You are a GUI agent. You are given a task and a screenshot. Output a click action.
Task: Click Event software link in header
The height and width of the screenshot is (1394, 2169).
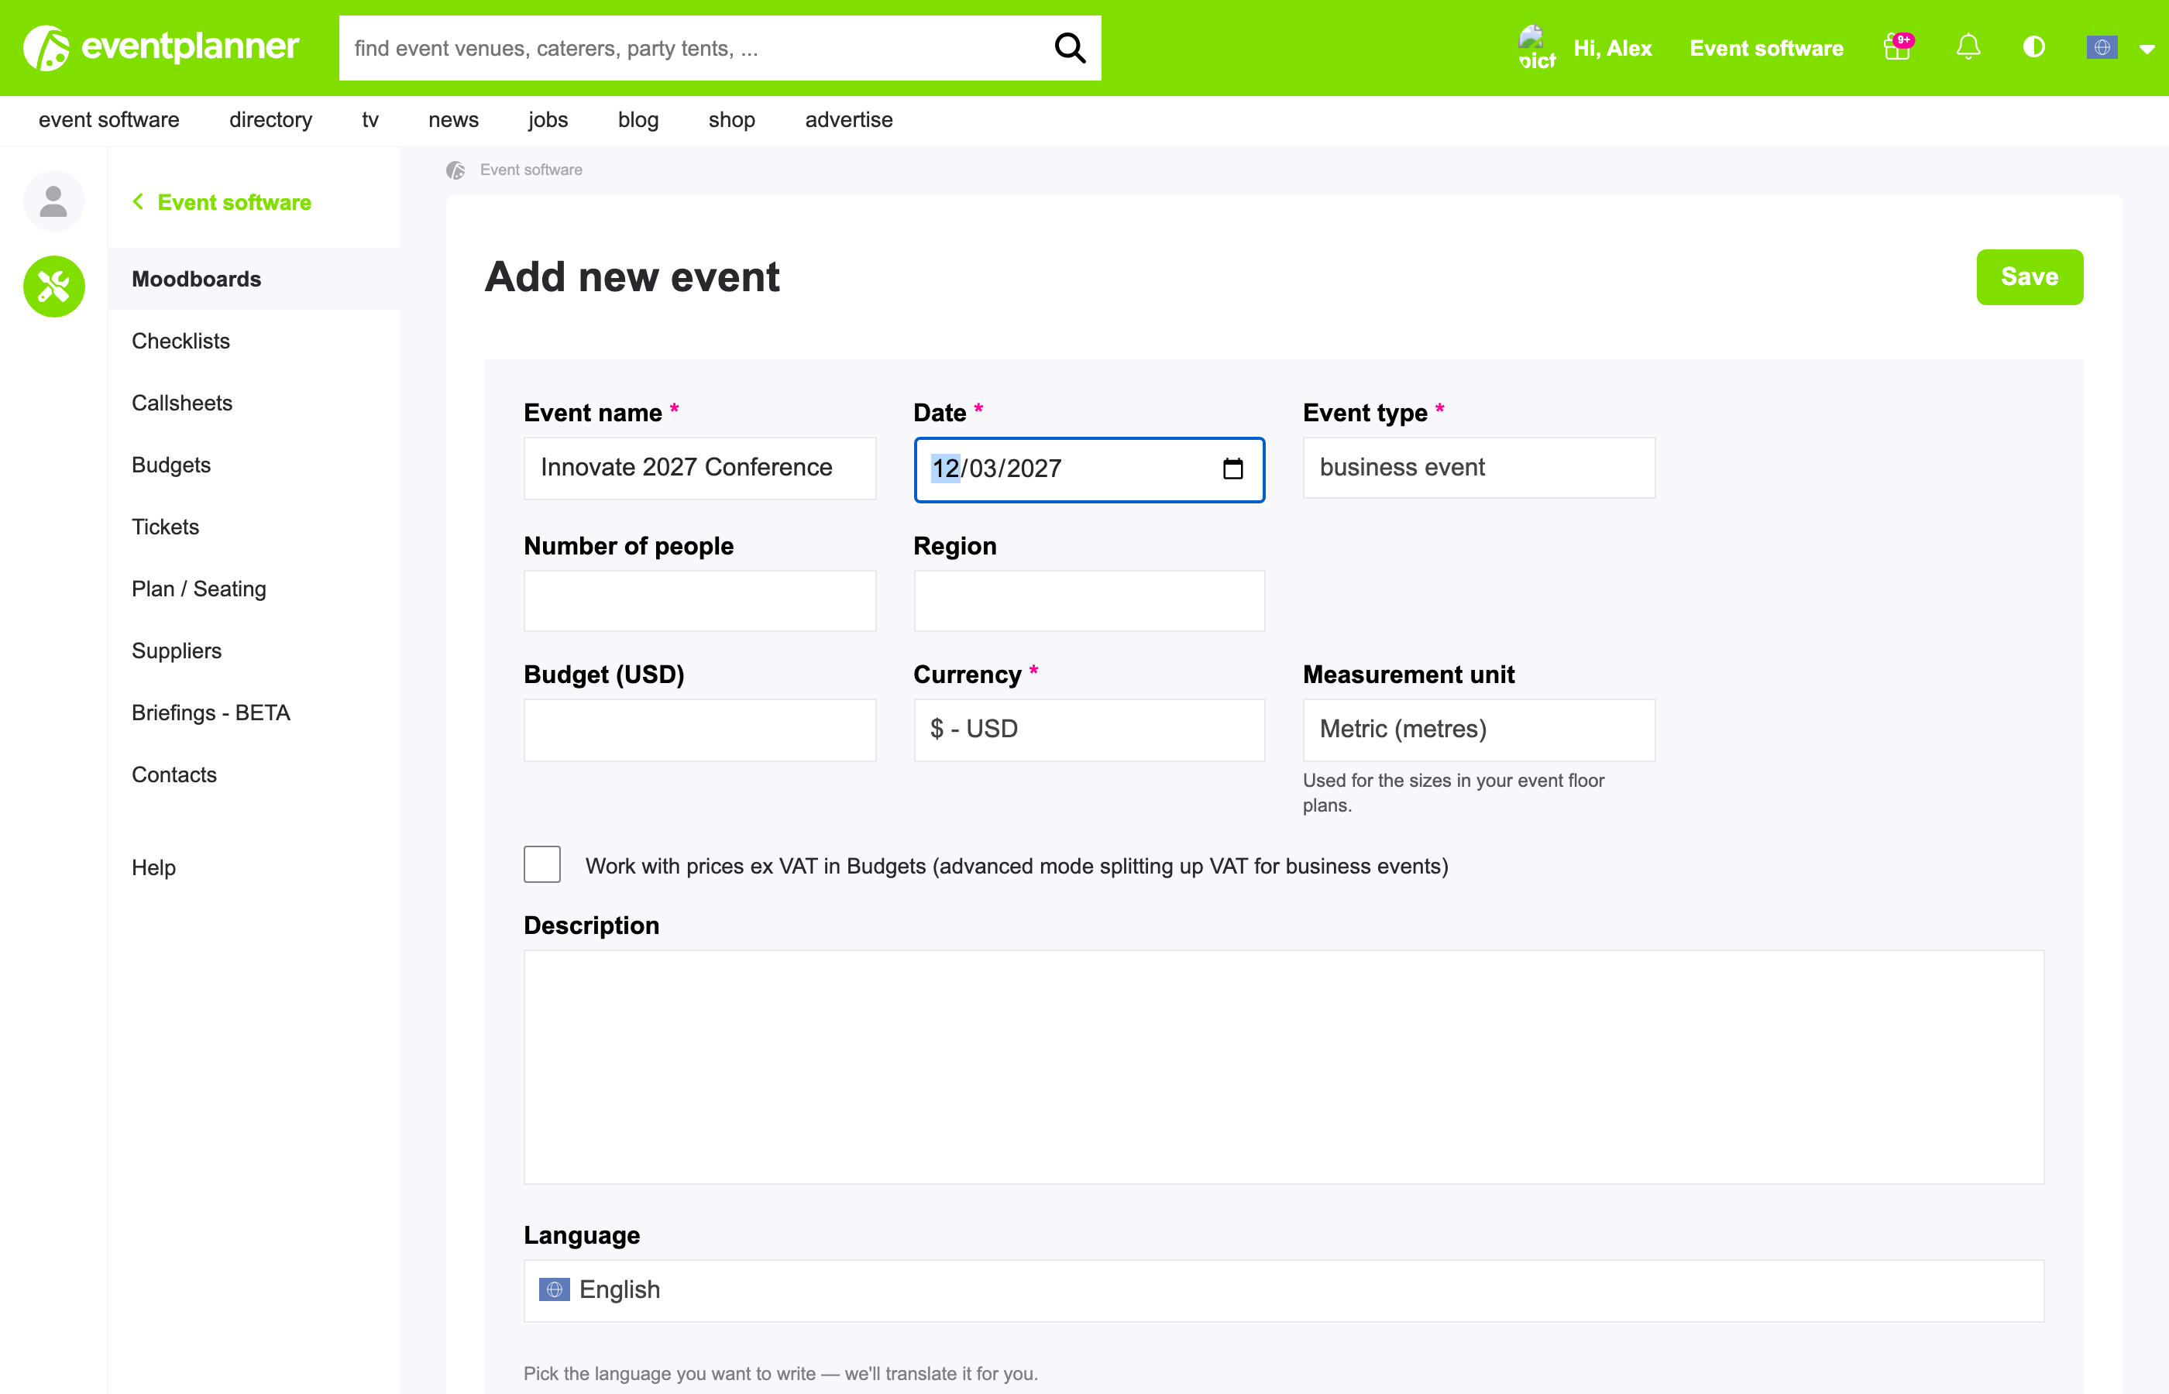point(1766,48)
